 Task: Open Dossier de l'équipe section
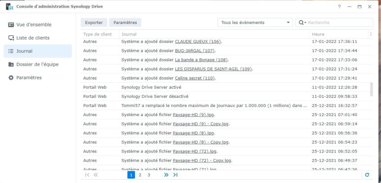pos(38,64)
